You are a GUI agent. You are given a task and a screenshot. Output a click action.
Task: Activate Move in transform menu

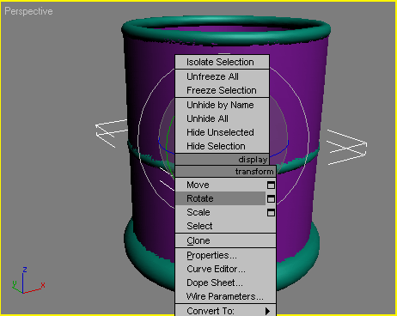[221, 185]
